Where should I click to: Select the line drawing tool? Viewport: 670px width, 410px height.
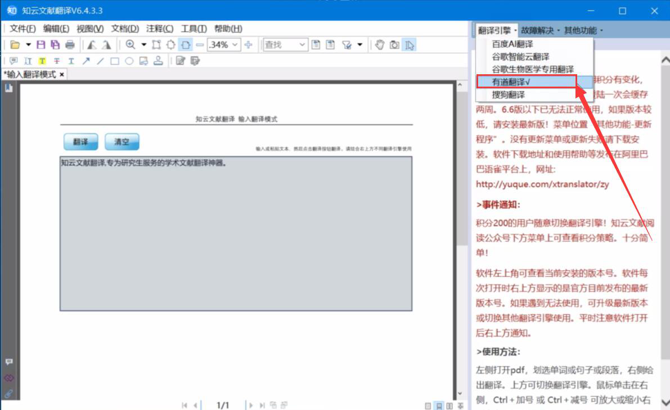coord(100,61)
